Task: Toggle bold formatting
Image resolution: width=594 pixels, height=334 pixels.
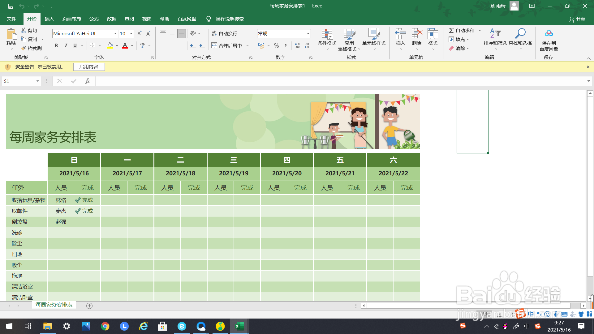Action: (x=56, y=45)
